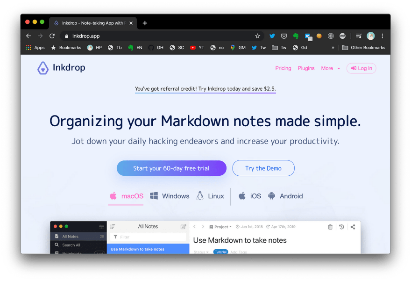Click the Filter field in All Notes
This screenshot has height=281, width=411.
tap(148, 237)
